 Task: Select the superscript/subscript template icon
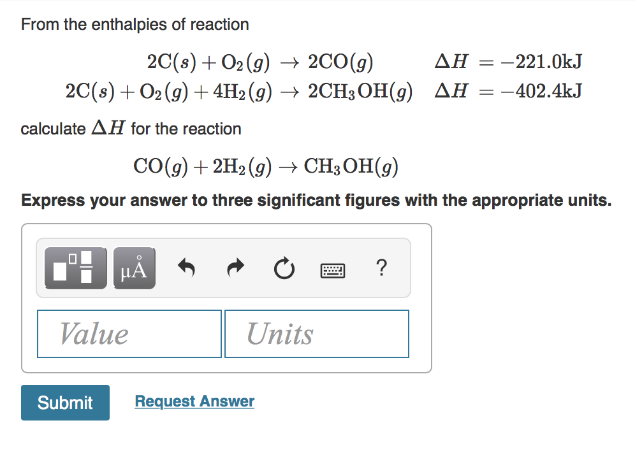coord(75,268)
